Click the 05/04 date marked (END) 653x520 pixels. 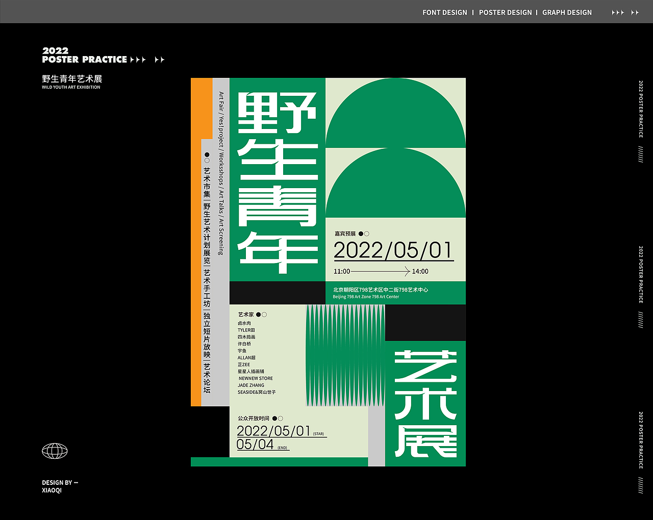click(x=256, y=445)
